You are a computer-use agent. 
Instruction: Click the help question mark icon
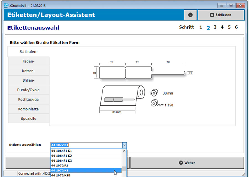[190, 15]
